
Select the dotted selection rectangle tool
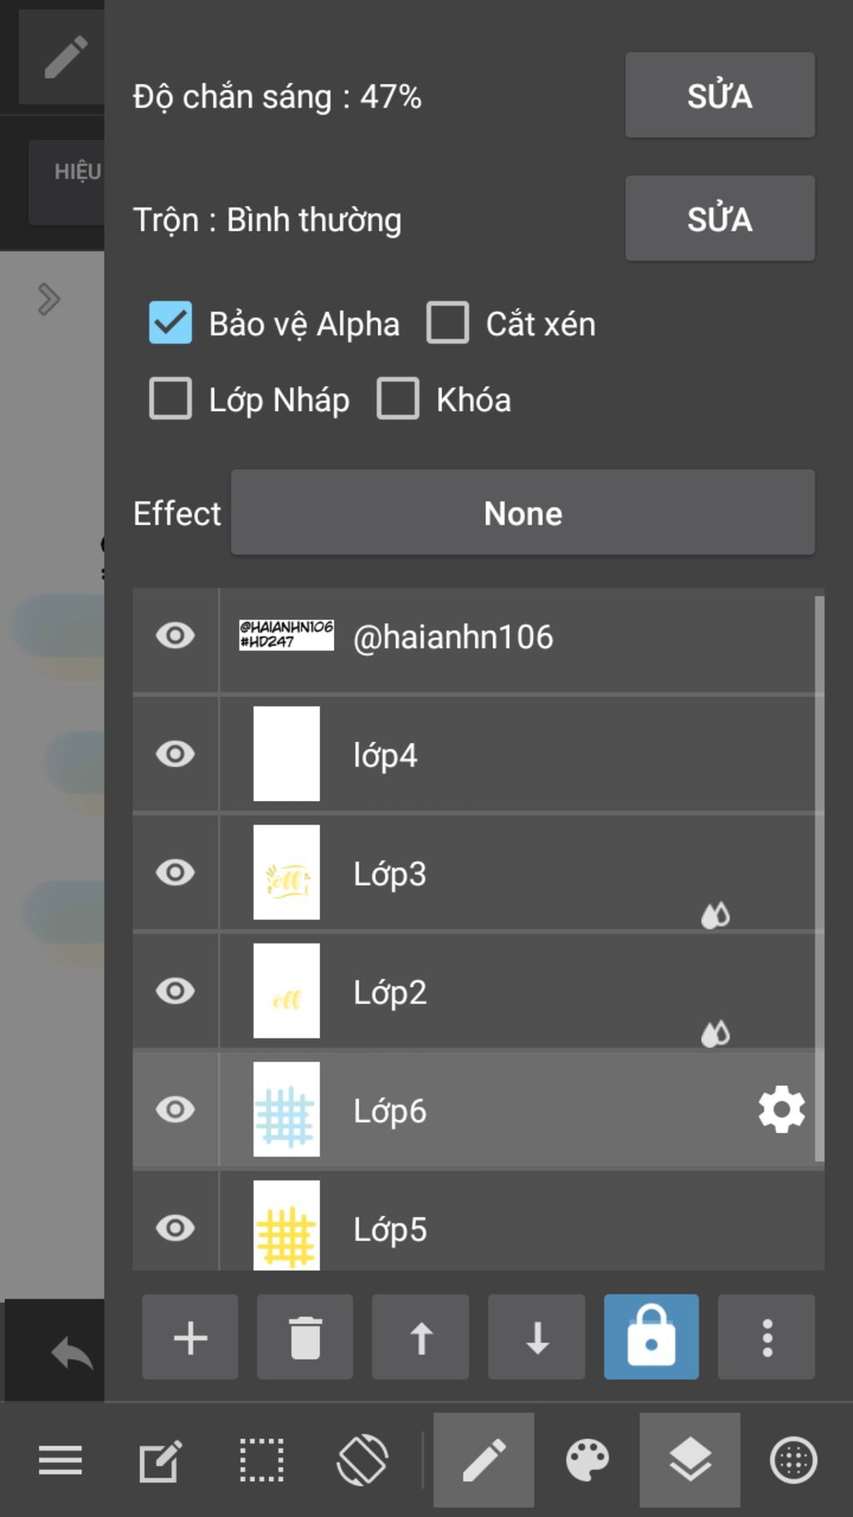[x=262, y=1460]
